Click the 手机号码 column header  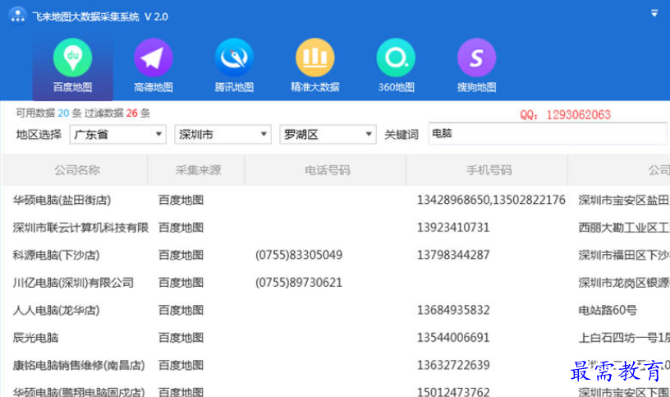[489, 170]
